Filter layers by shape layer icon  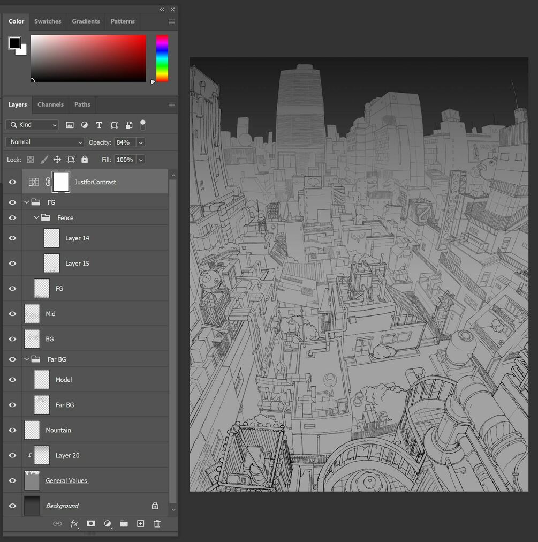tap(114, 125)
